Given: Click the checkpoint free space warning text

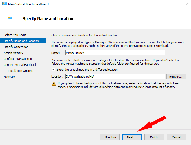Looking at the screenshot, I should [118, 85].
